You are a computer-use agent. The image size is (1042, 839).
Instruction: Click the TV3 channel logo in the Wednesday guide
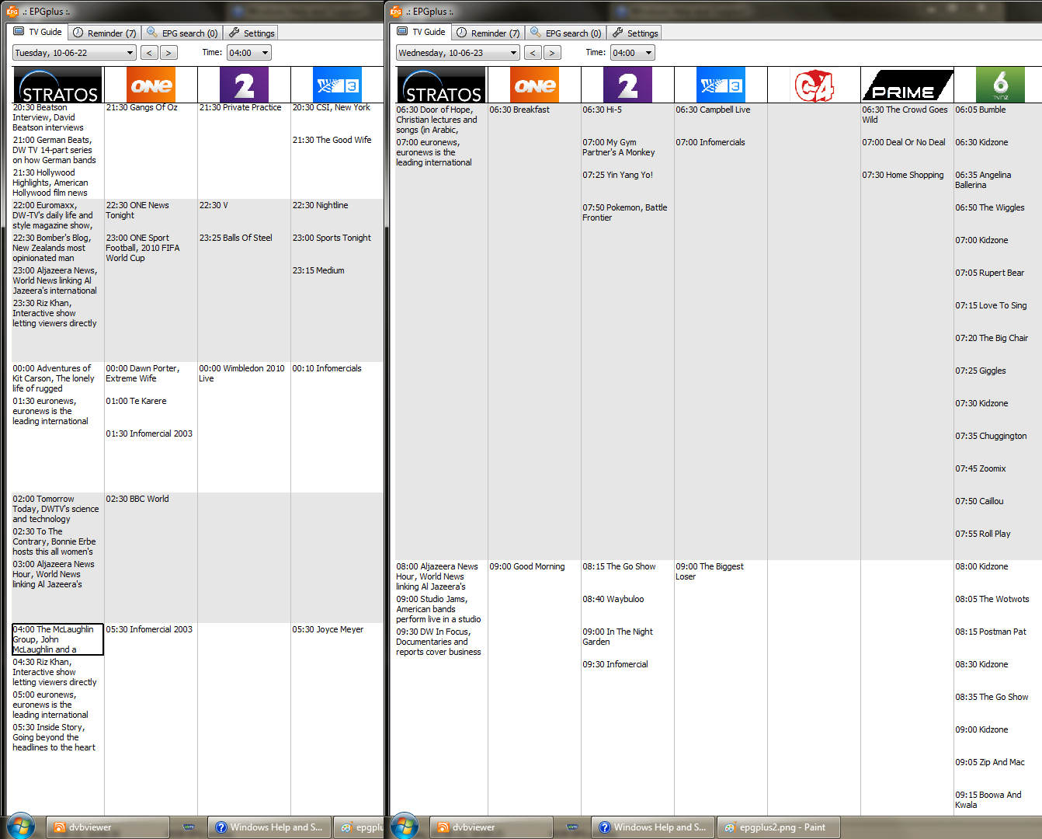click(721, 85)
